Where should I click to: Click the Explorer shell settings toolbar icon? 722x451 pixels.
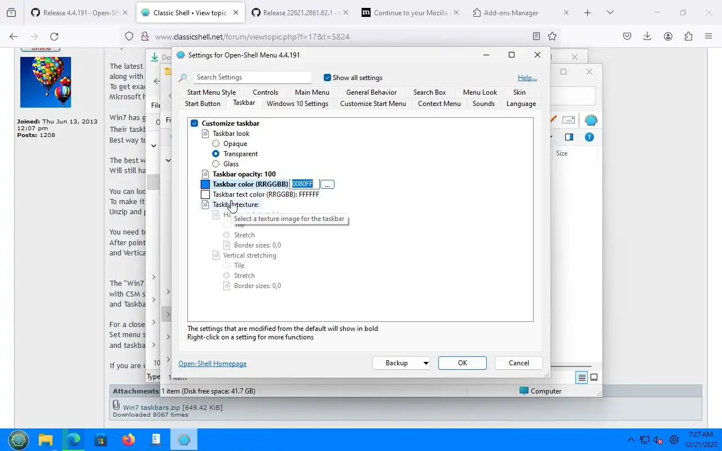(x=591, y=120)
